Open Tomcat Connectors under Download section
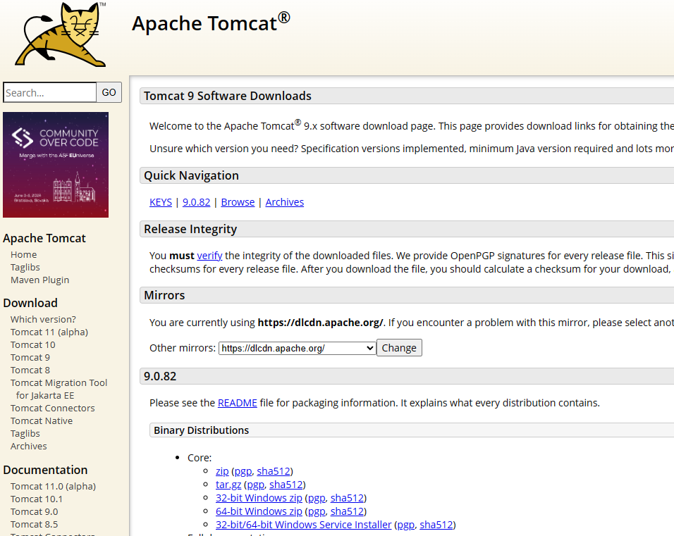 click(52, 408)
